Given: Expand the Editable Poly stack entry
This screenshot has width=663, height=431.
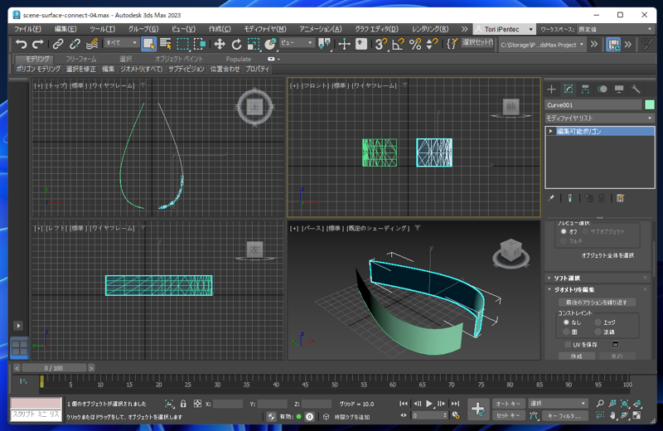Looking at the screenshot, I should pyautogui.click(x=550, y=131).
